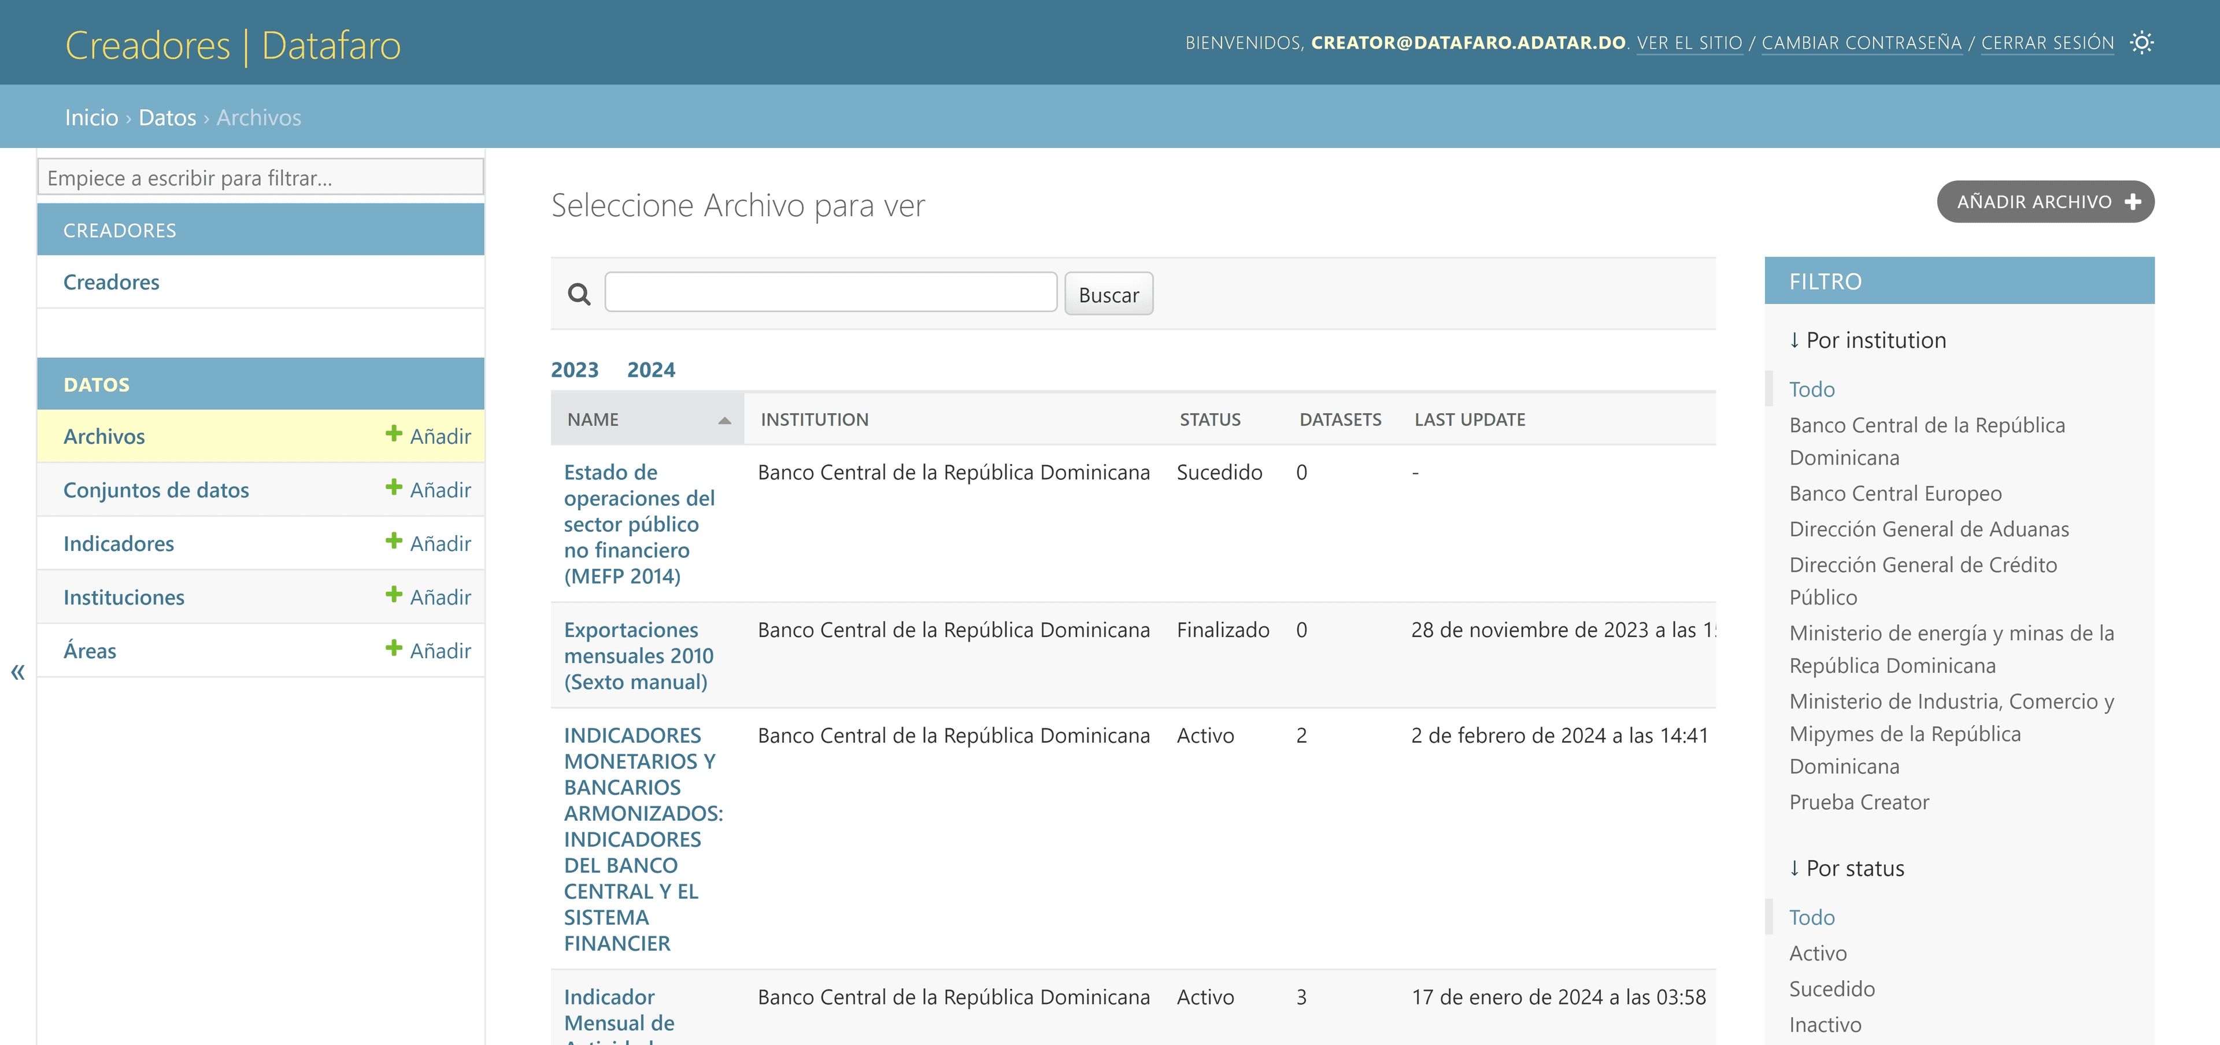Open Estado de operaciones del sector público archive

point(639,524)
